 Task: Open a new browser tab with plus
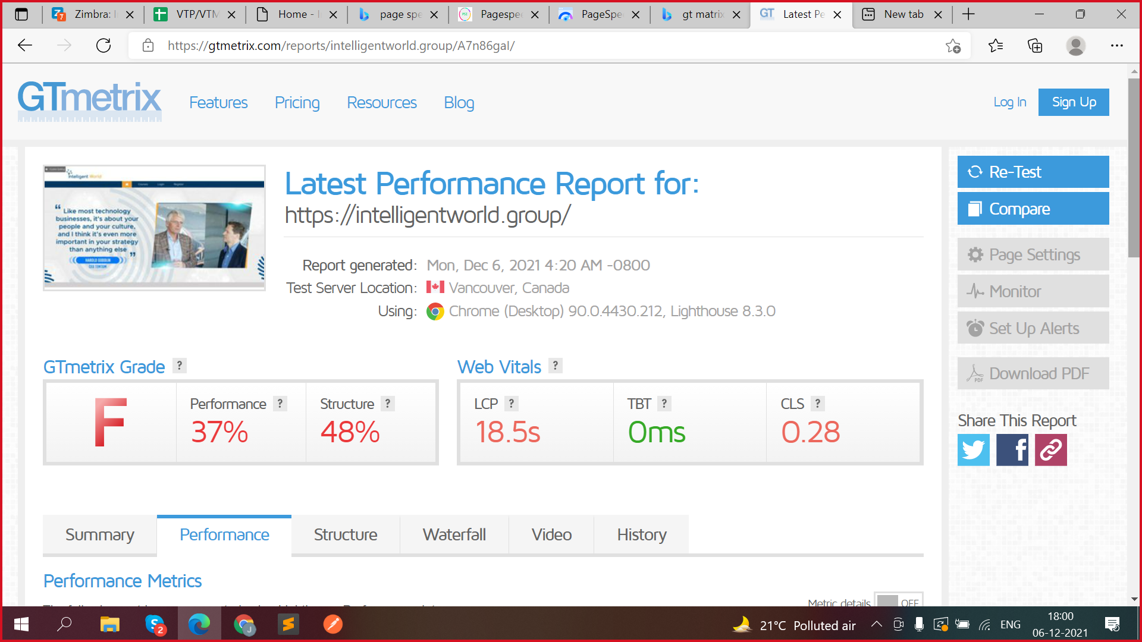point(968,14)
